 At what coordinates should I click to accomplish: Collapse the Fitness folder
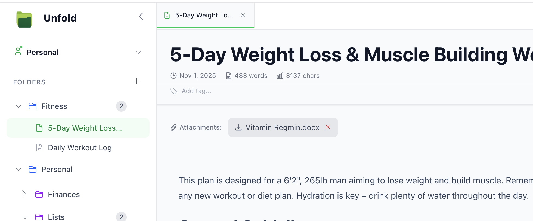18,106
